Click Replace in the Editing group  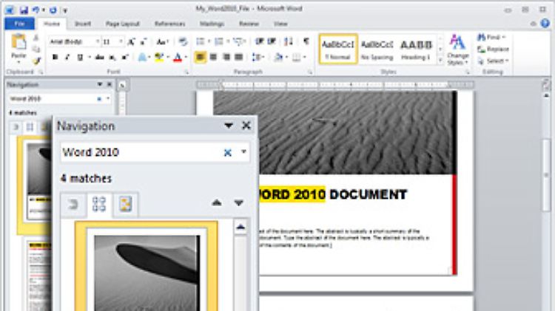(x=494, y=49)
